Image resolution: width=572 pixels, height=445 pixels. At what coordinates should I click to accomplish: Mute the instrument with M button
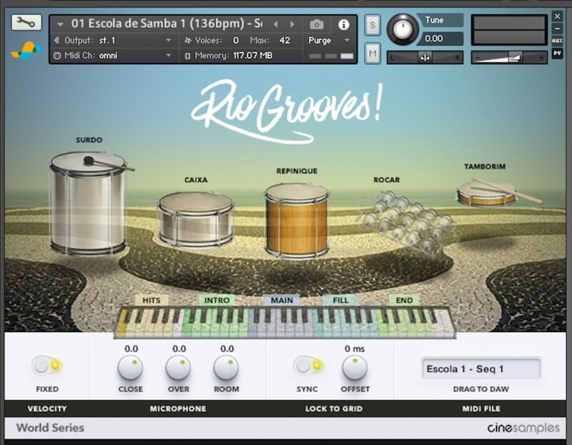(x=373, y=52)
